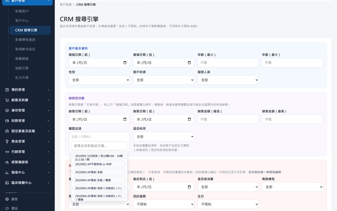
Task: Select CRM 搜尋引擎 sidebar item
Action: pyautogui.click(x=30, y=30)
